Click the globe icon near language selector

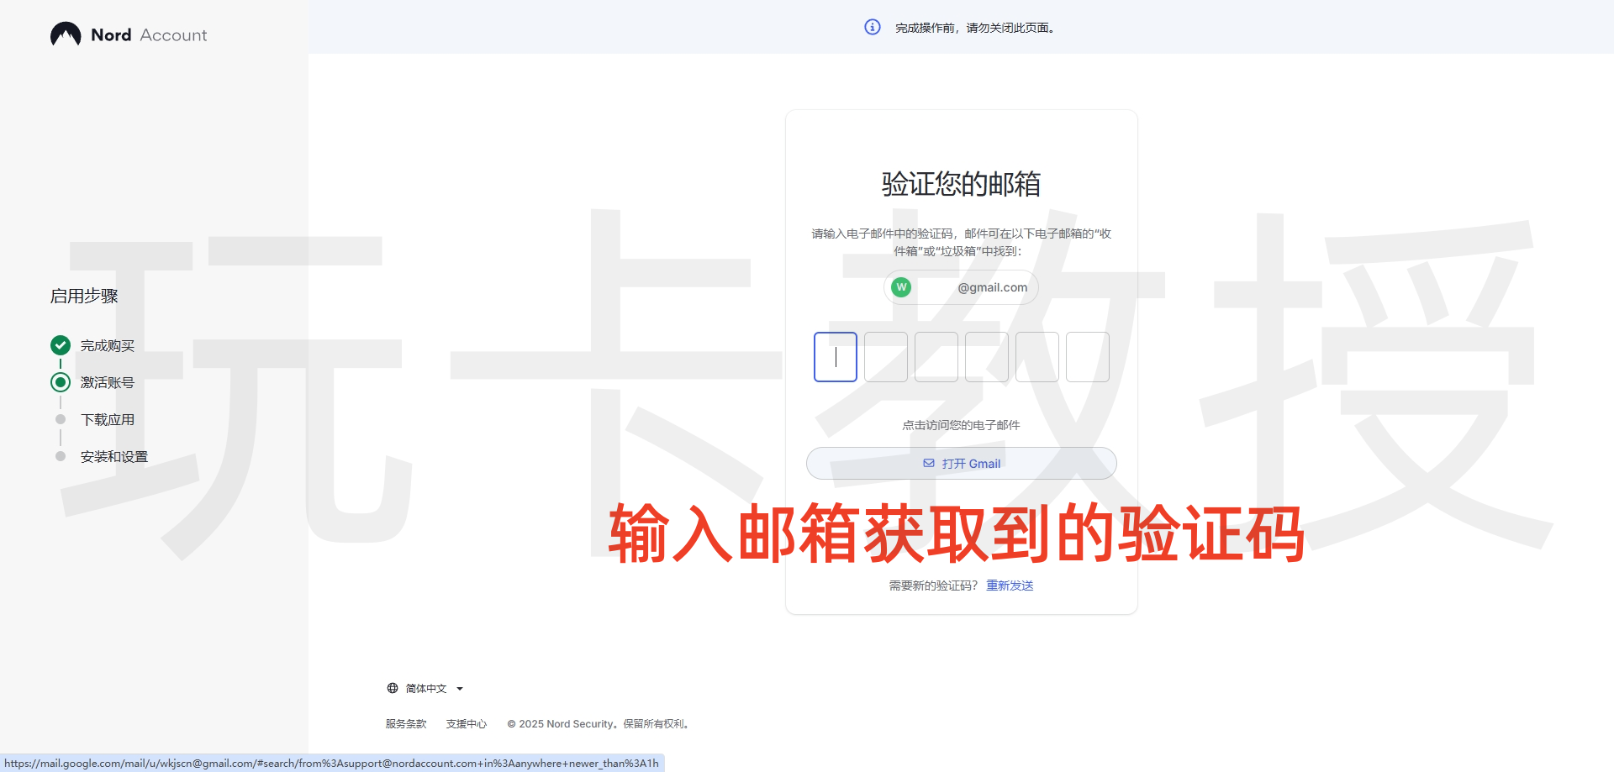pyautogui.click(x=392, y=688)
